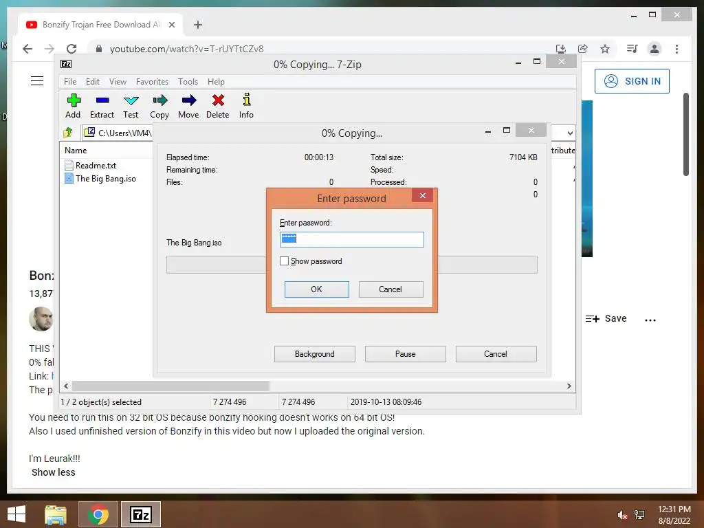This screenshot has width=704, height=528.
Task: Click Background in copying dialog
Action: pyautogui.click(x=315, y=354)
